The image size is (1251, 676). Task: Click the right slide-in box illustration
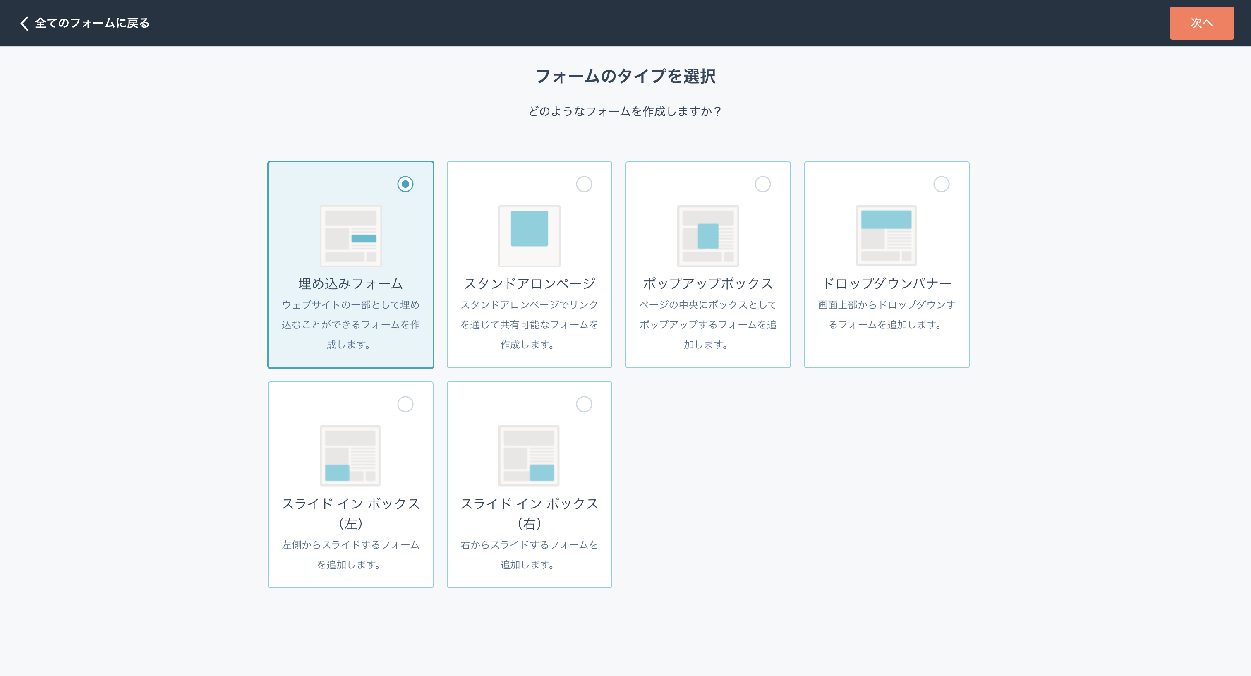tap(529, 455)
